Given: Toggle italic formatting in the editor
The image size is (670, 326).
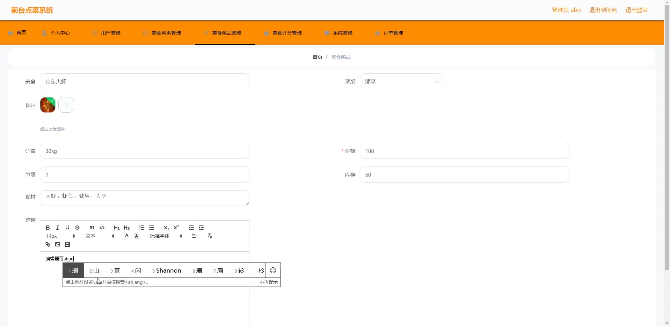Looking at the screenshot, I should [x=58, y=228].
